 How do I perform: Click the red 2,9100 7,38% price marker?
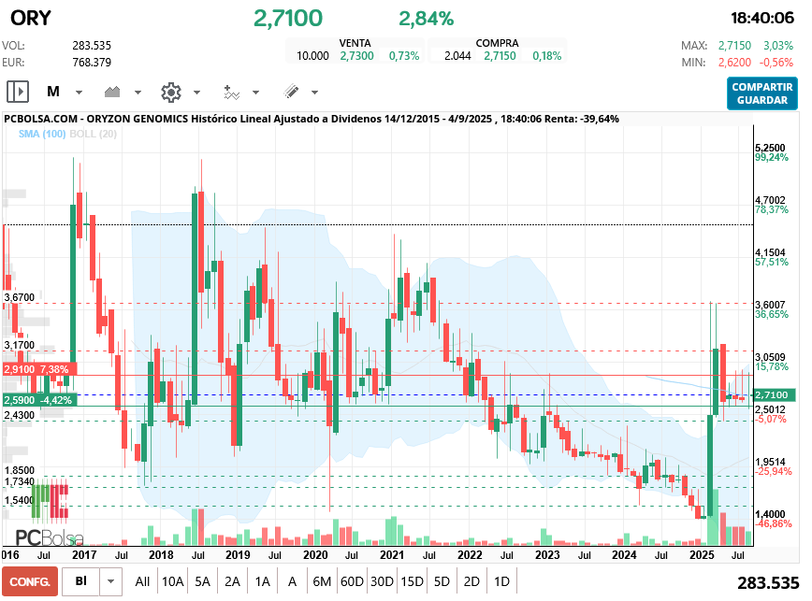click(x=39, y=369)
